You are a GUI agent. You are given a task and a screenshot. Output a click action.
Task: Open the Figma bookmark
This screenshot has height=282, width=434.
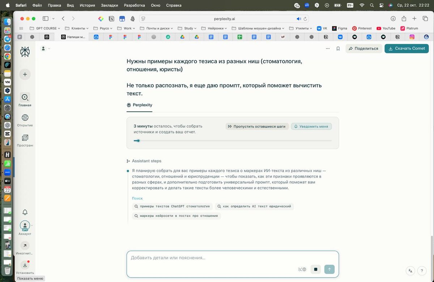(x=340, y=28)
